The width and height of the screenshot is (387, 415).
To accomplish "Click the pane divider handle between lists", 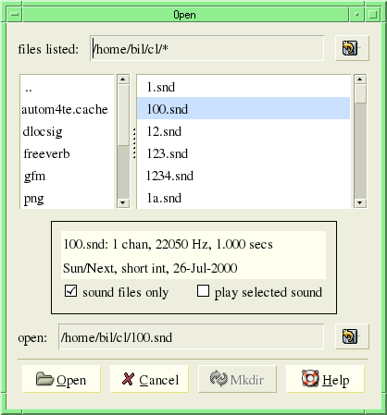I will (x=134, y=143).
